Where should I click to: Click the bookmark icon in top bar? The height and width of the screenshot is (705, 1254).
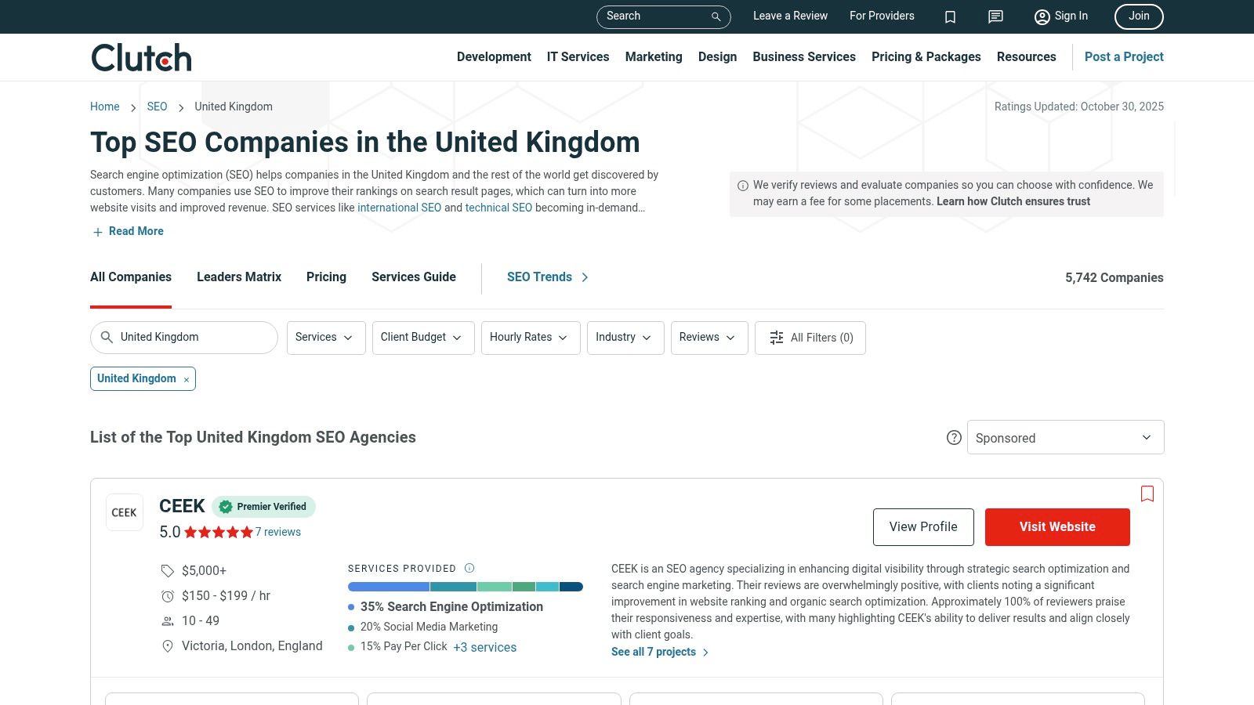[950, 16]
